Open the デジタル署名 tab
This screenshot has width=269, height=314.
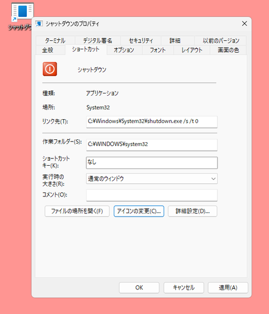98,41
